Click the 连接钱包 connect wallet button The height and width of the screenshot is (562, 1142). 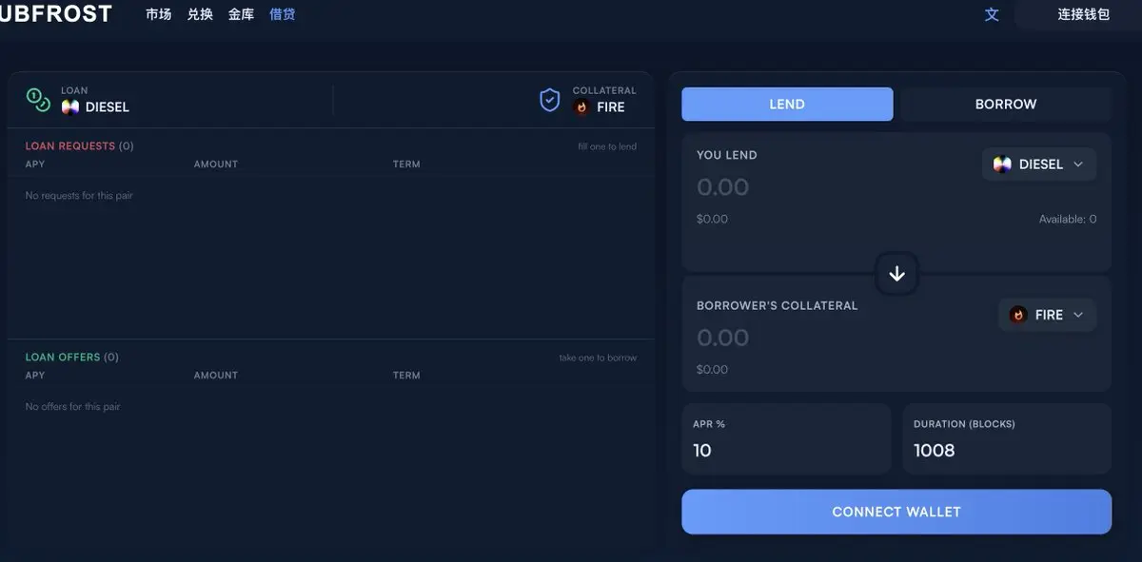pyautogui.click(x=1084, y=14)
